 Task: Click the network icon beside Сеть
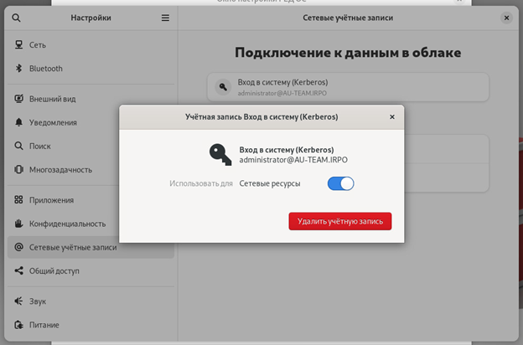tap(18, 45)
